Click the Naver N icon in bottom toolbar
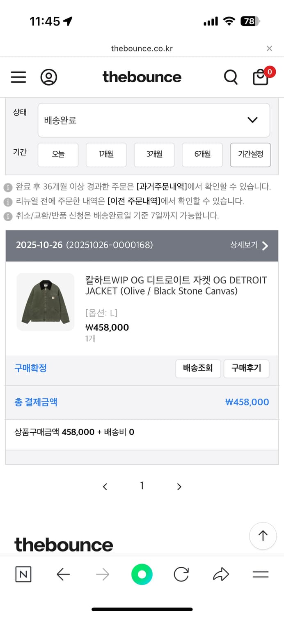 click(x=23, y=575)
